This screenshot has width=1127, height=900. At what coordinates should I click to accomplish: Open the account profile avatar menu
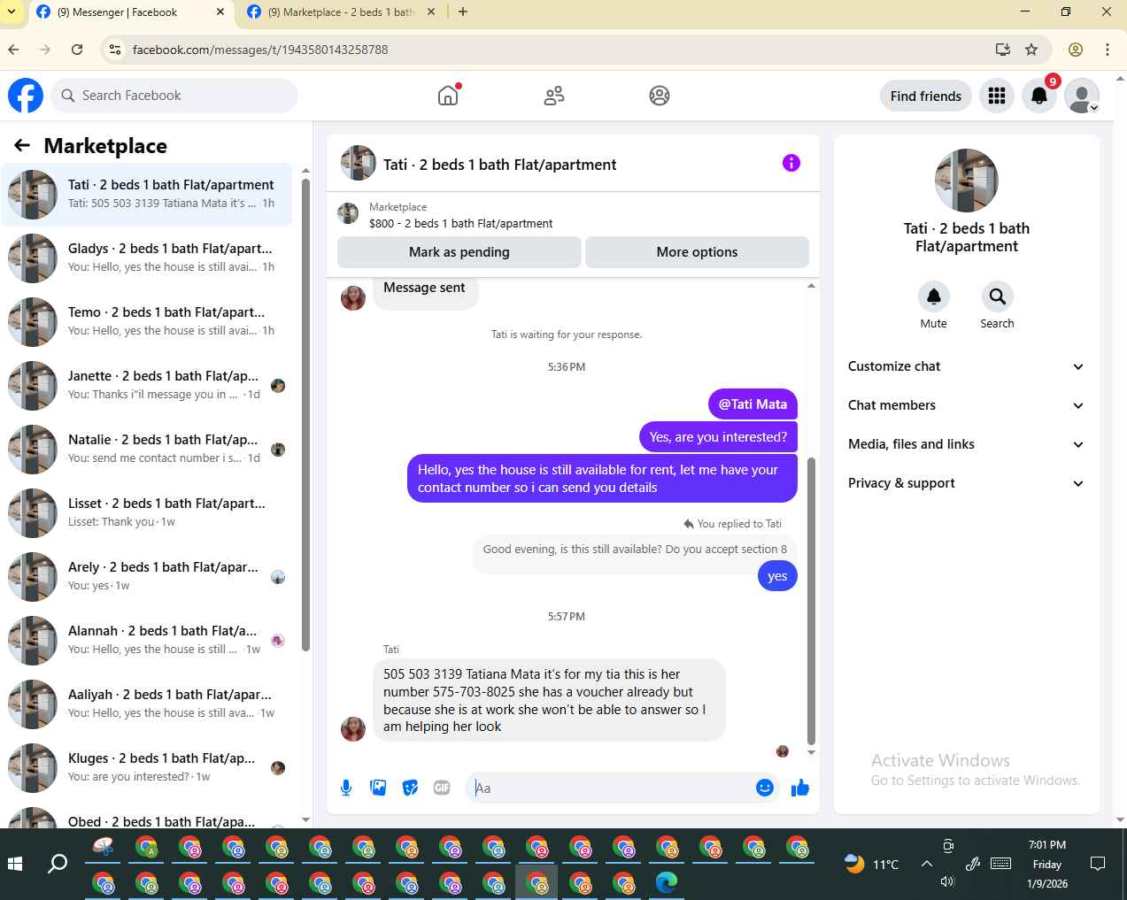tap(1082, 96)
